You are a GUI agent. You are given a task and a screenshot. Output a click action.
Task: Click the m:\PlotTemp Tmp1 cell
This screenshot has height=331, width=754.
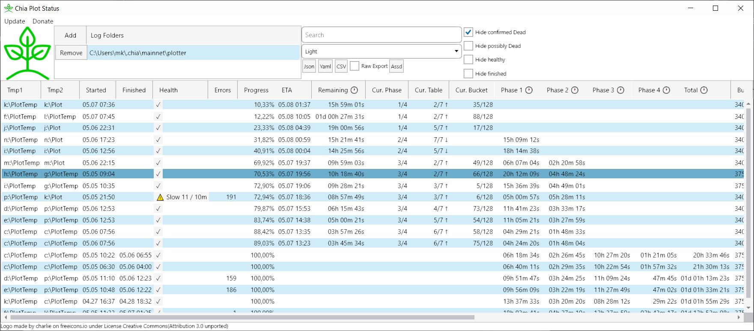click(x=21, y=163)
